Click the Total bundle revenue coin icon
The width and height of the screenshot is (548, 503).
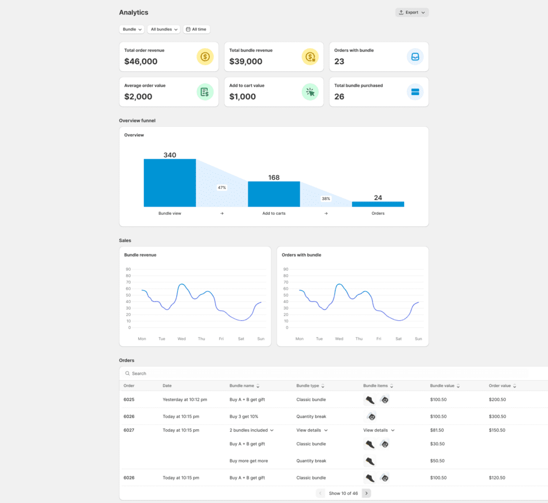click(x=310, y=57)
